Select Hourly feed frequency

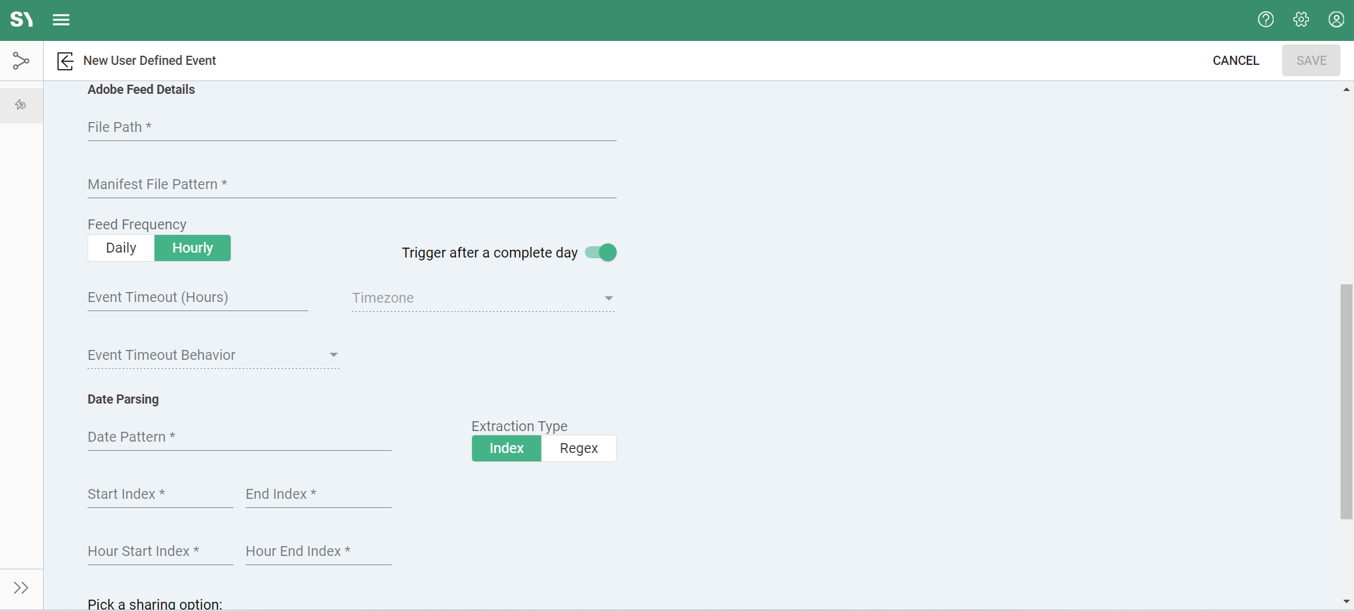(x=193, y=248)
